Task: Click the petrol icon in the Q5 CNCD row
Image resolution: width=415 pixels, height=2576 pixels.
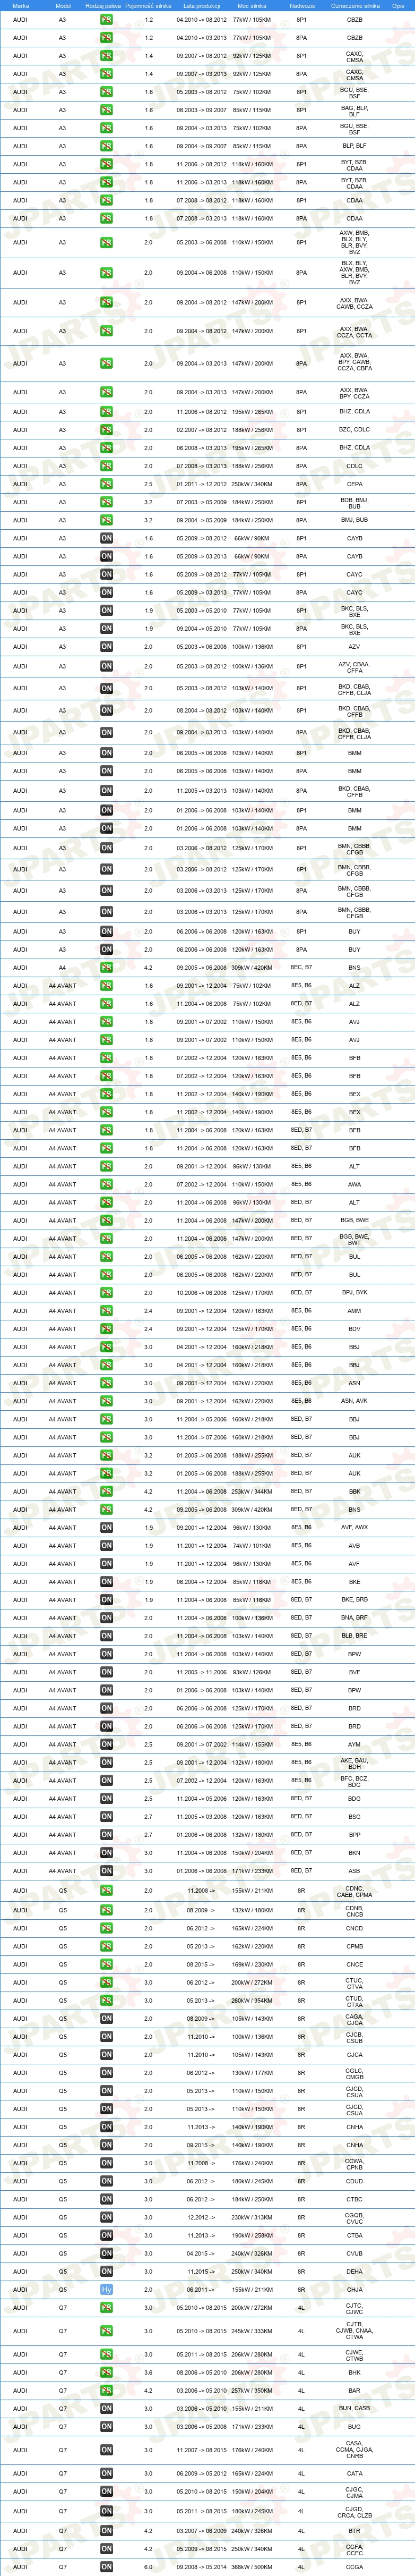Action: (x=106, y=1928)
